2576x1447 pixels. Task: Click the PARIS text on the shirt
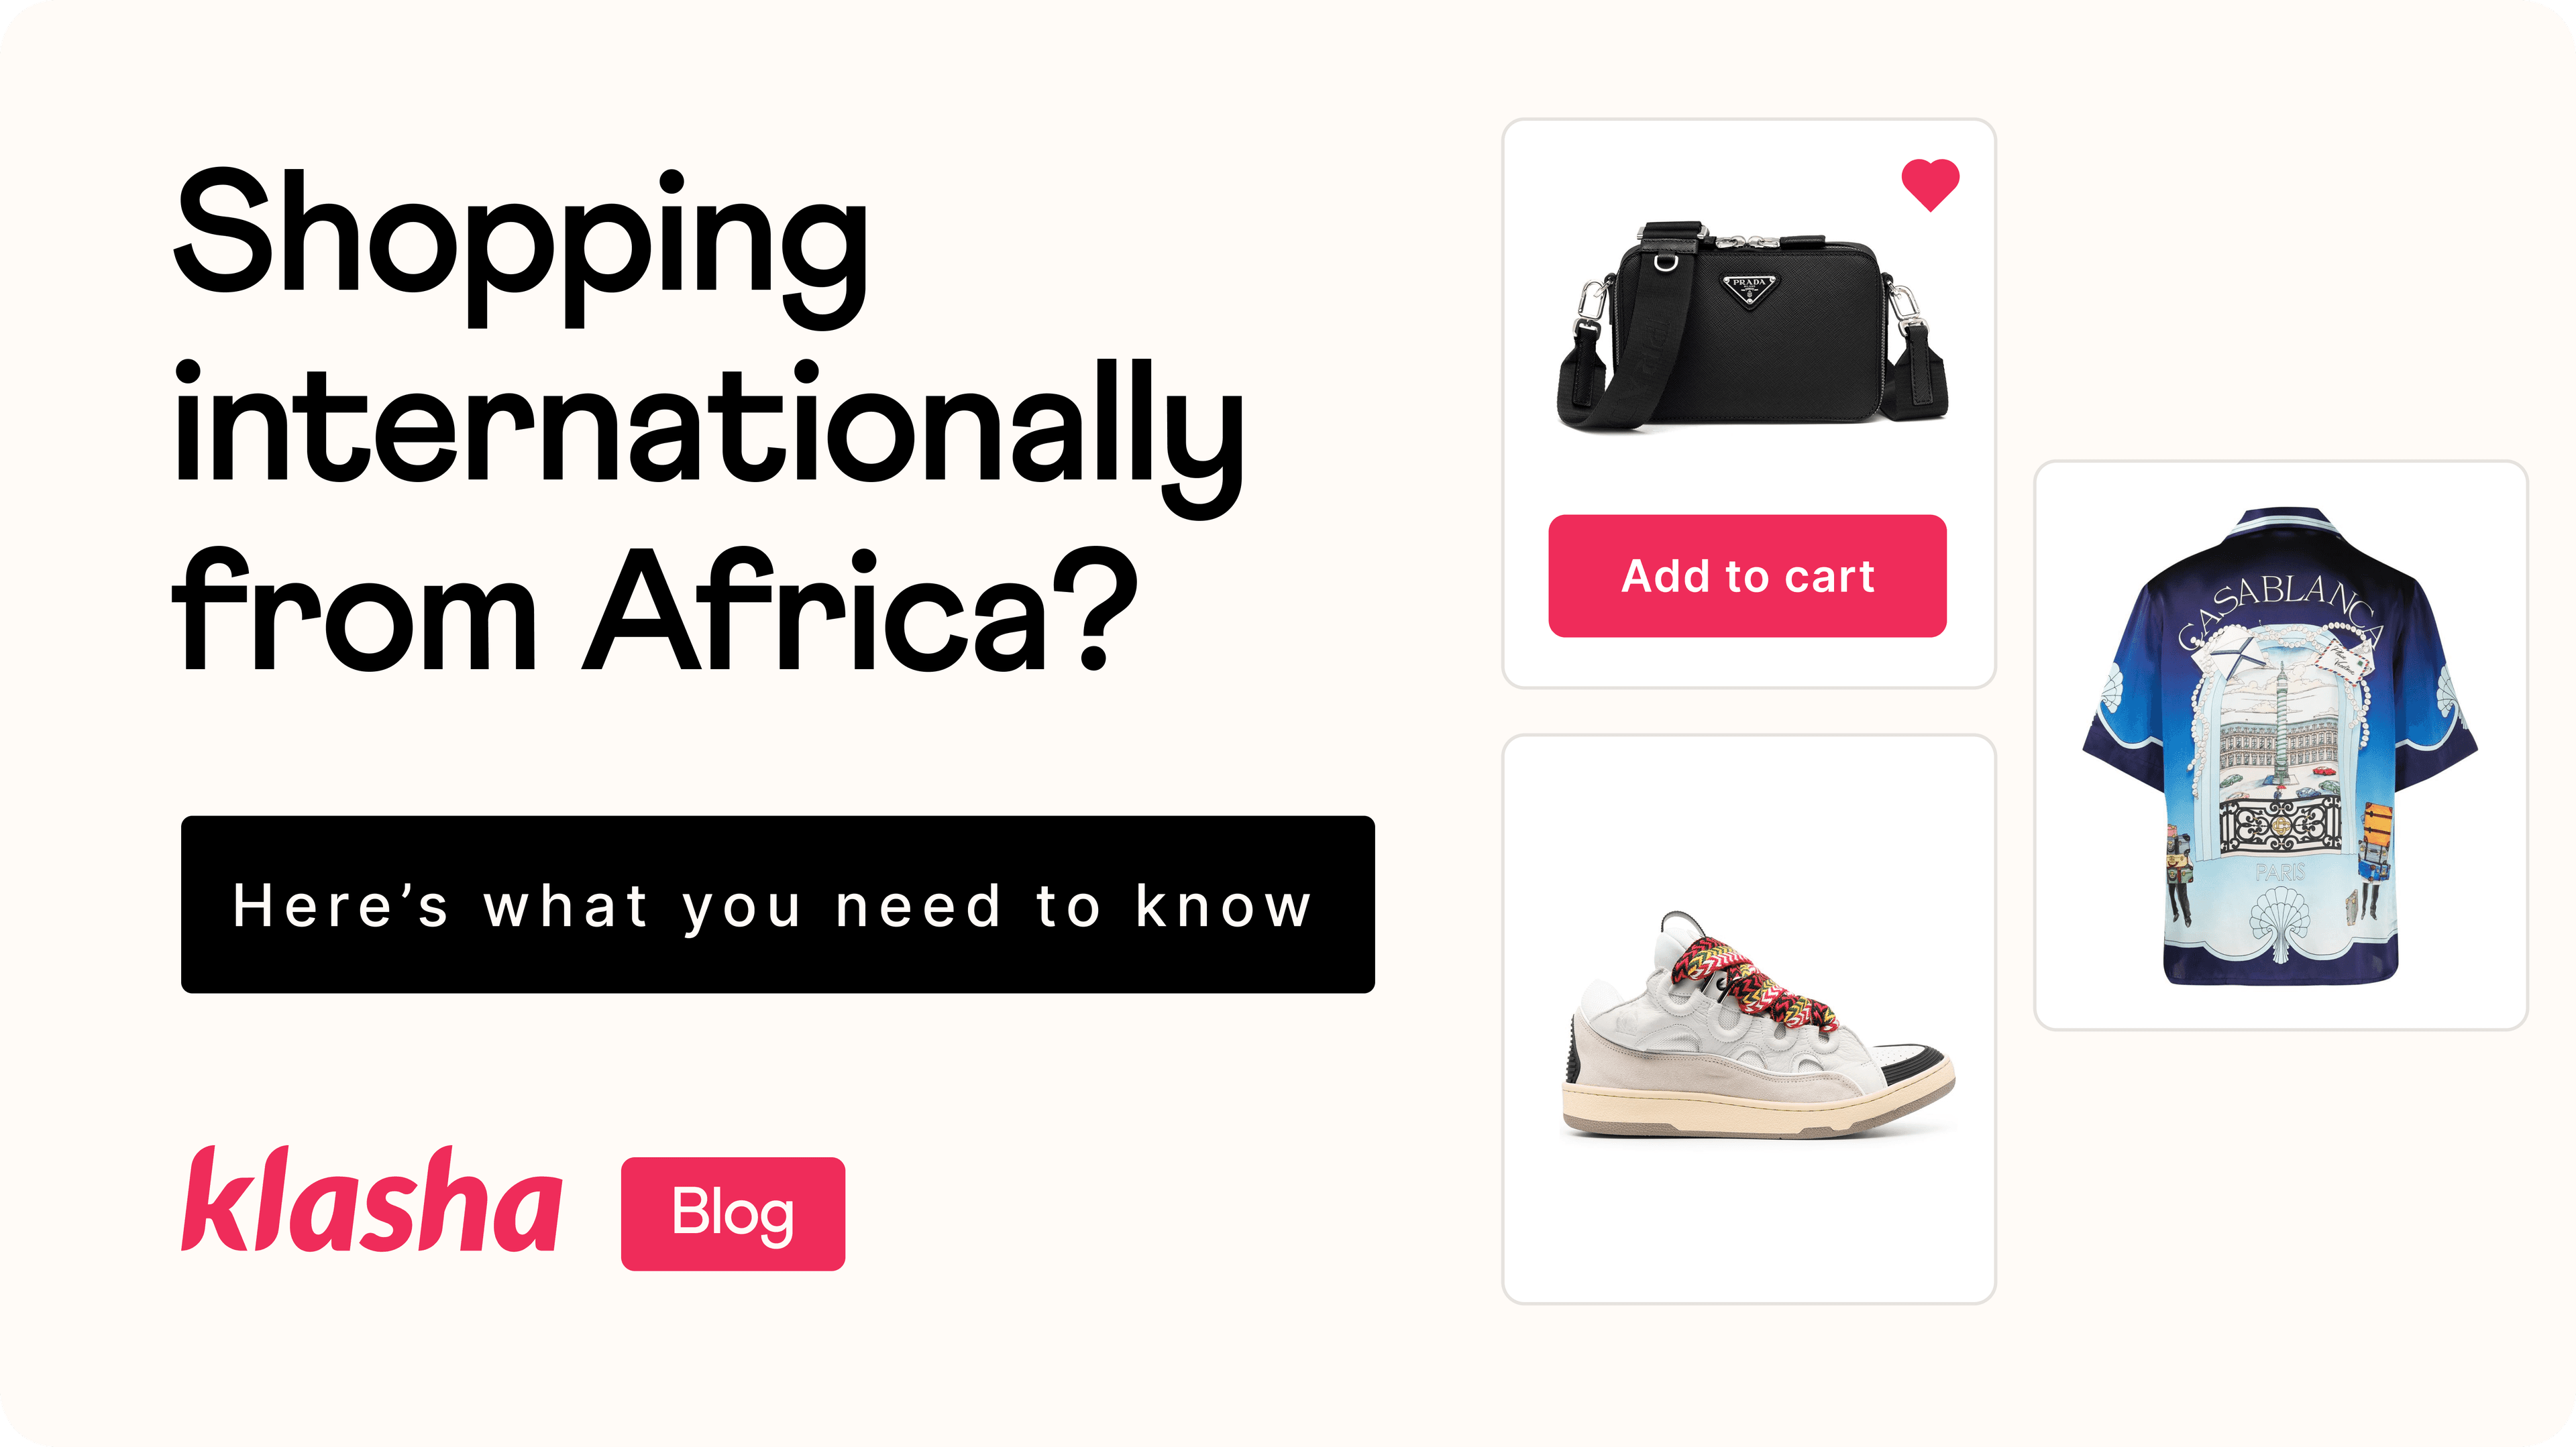pyautogui.click(x=2280, y=872)
